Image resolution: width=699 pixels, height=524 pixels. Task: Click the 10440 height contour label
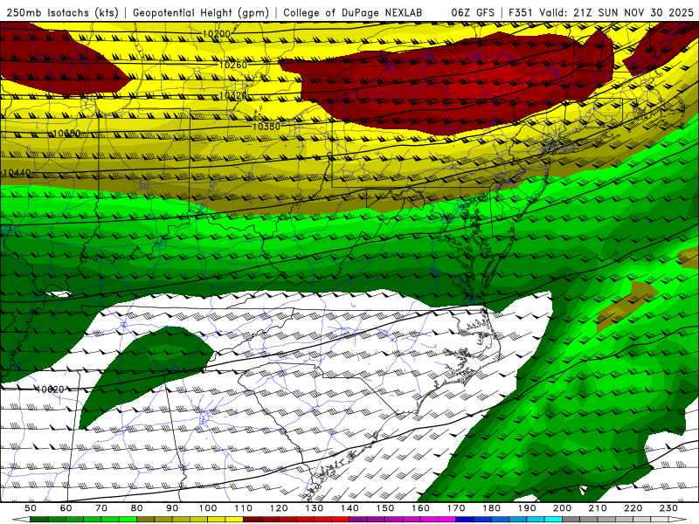pos(17,172)
